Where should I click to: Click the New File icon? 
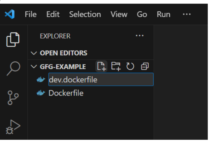click(x=102, y=66)
